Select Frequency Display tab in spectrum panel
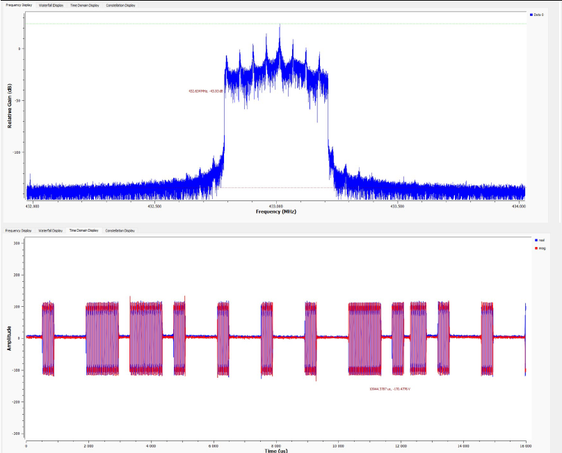 point(19,5)
